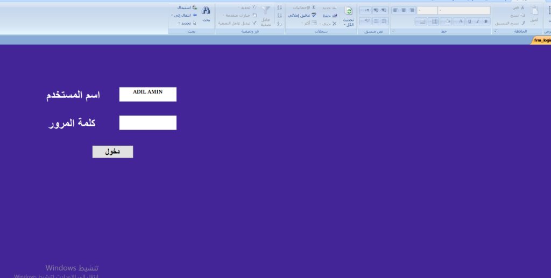Click the binoculars Find (بحث) icon
The width and height of the screenshot is (551, 278).
pos(206,11)
